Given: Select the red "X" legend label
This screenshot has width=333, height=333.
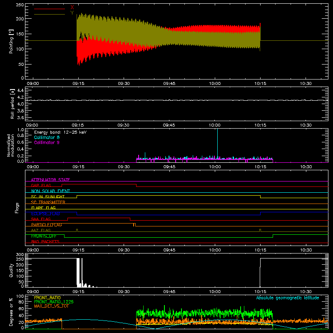Looking at the screenshot, I should point(72,7).
